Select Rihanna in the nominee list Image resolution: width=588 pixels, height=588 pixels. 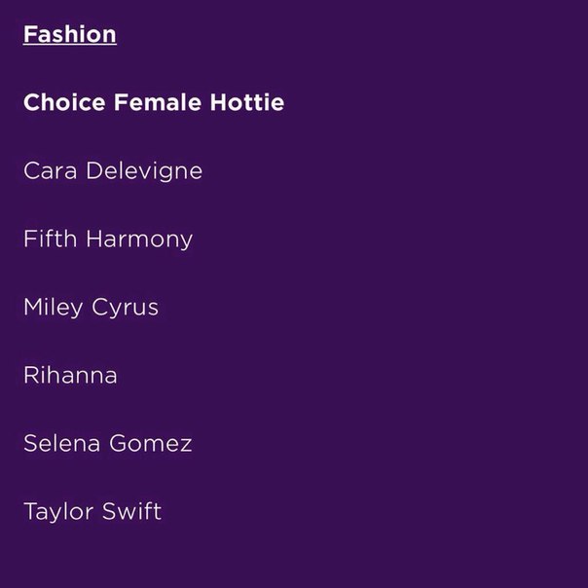70,376
